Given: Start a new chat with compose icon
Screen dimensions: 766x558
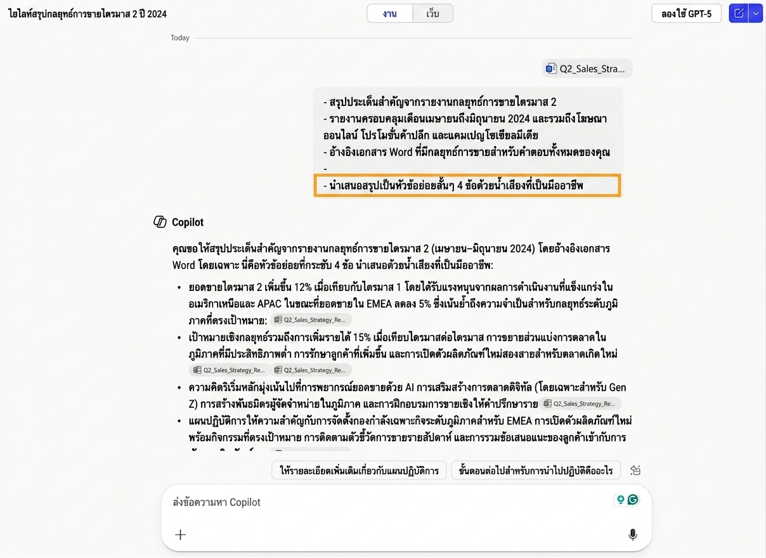Looking at the screenshot, I should tap(739, 13).
